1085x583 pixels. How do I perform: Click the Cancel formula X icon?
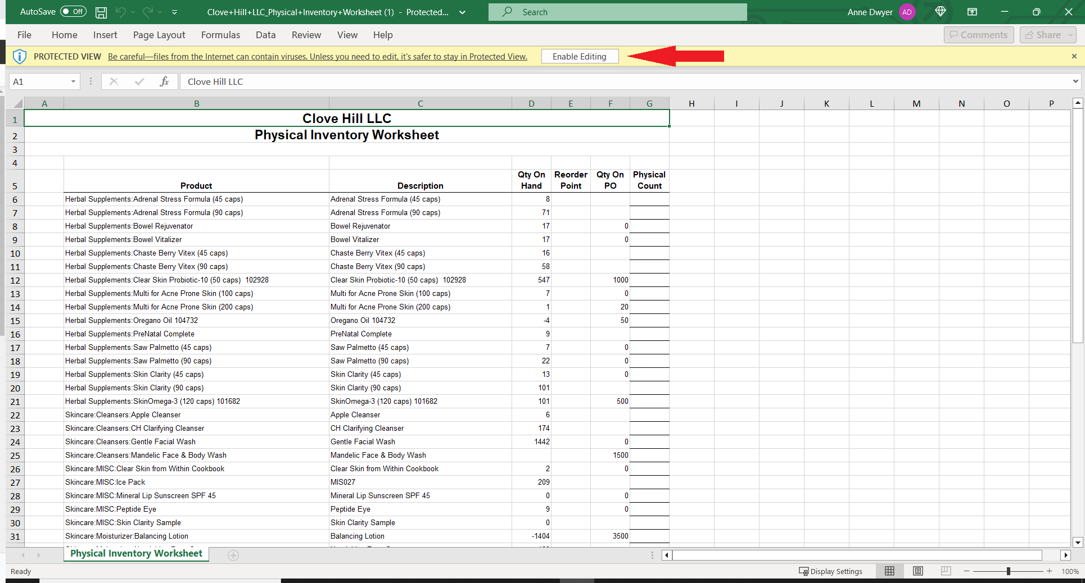[x=114, y=81]
